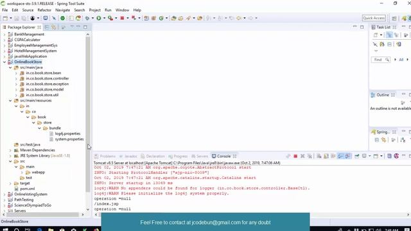Open the File menu
This screenshot has width=411, height=231.
click(x=4, y=10)
